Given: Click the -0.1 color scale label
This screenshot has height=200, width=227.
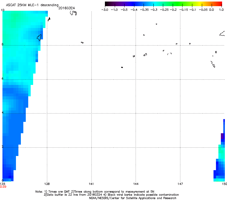Looking at the screenshot, I should [x=193, y=10].
